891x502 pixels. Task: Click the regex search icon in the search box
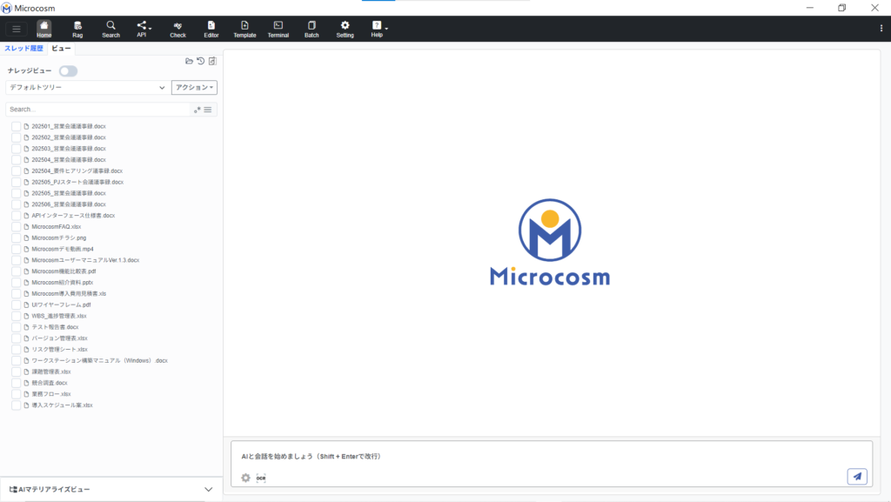pyautogui.click(x=198, y=110)
